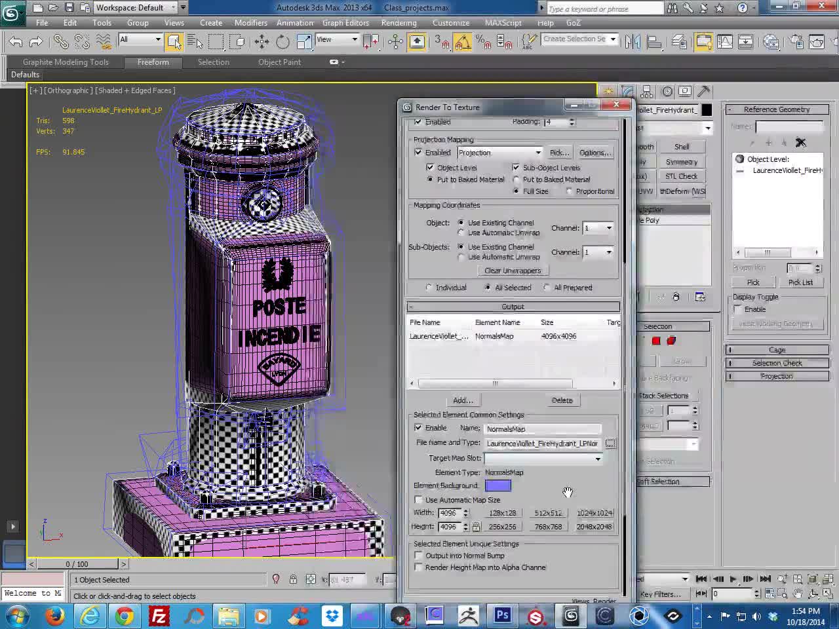Viewport: 839px width, 629px height.
Task: Expand the Cage rollout
Action: 777,350
